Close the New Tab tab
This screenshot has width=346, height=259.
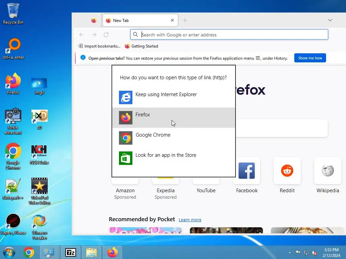click(172, 20)
